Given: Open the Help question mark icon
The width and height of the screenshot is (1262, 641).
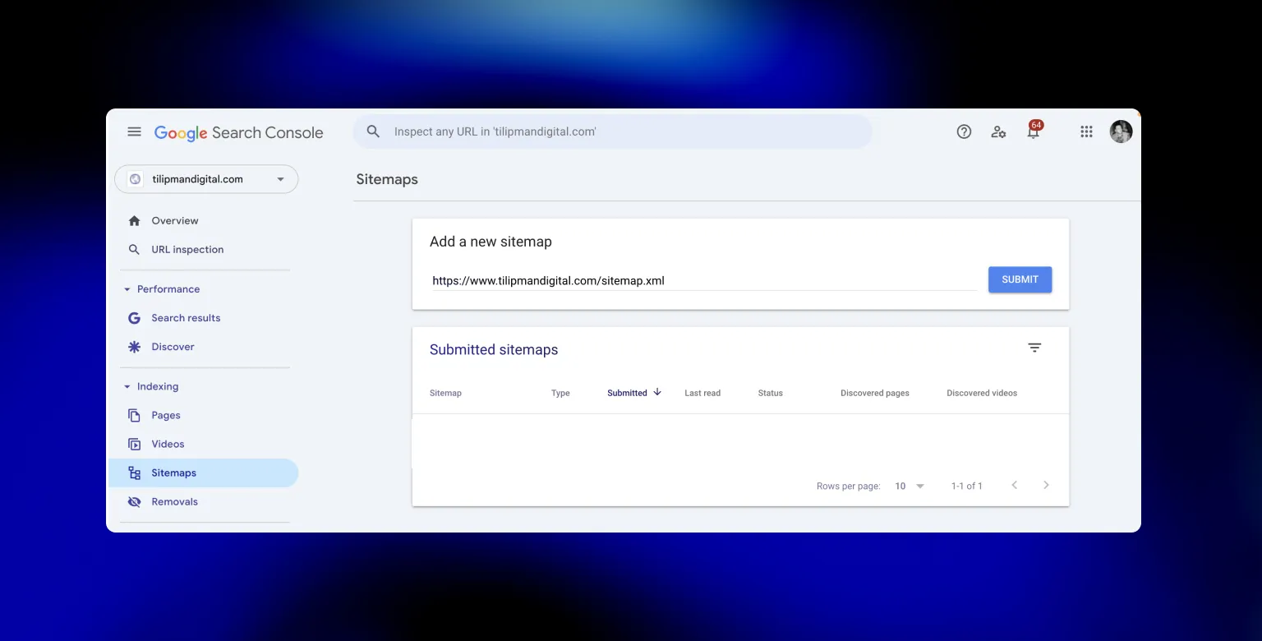Looking at the screenshot, I should click(x=964, y=131).
